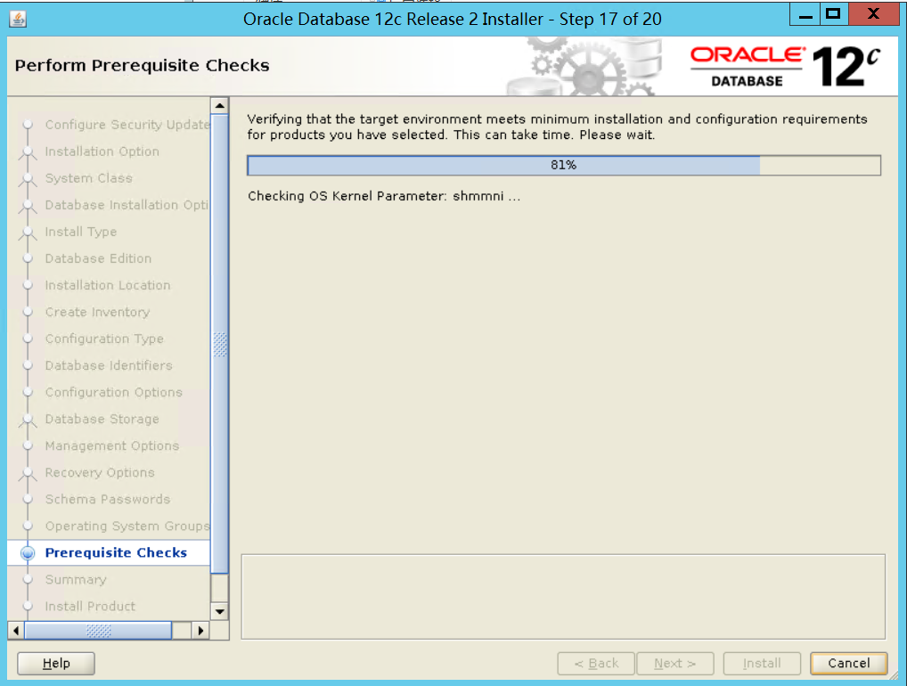This screenshot has height=686, width=907.
Task: Select the Configure Security Updates step
Action: [127, 125]
